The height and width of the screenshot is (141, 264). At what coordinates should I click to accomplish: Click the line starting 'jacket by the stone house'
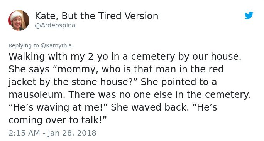pos(112,82)
